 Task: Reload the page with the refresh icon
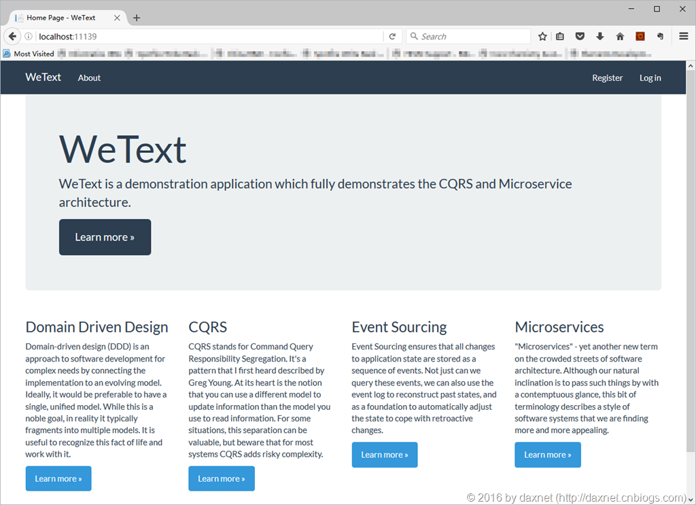coord(392,37)
